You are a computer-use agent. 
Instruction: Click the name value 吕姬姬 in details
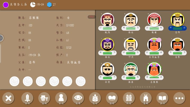34,18
